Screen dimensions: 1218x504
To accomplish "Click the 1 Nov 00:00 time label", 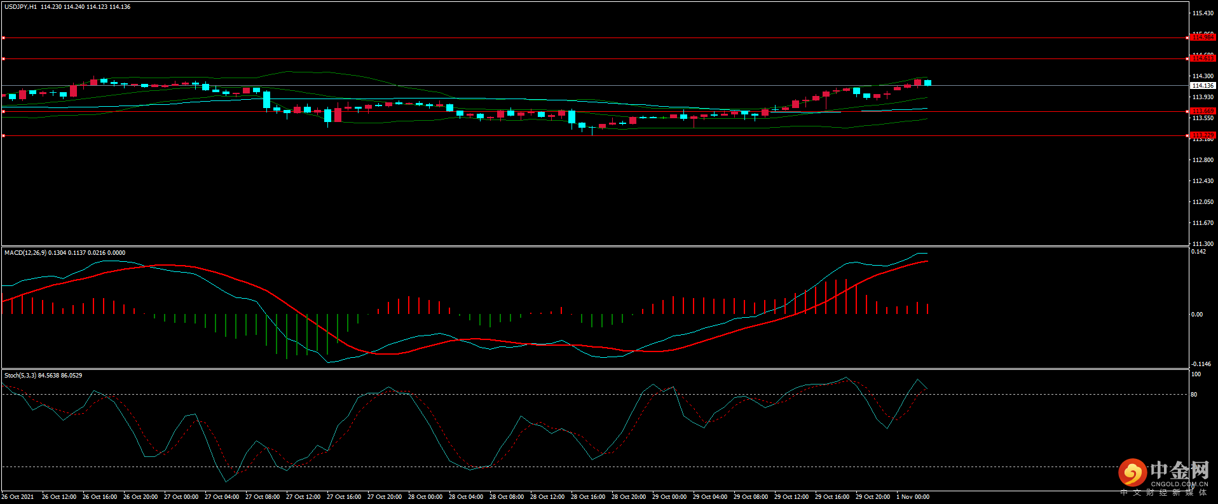I will click(913, 497).
